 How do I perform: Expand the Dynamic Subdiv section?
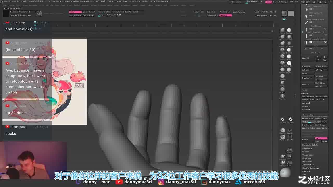point(310,145)
